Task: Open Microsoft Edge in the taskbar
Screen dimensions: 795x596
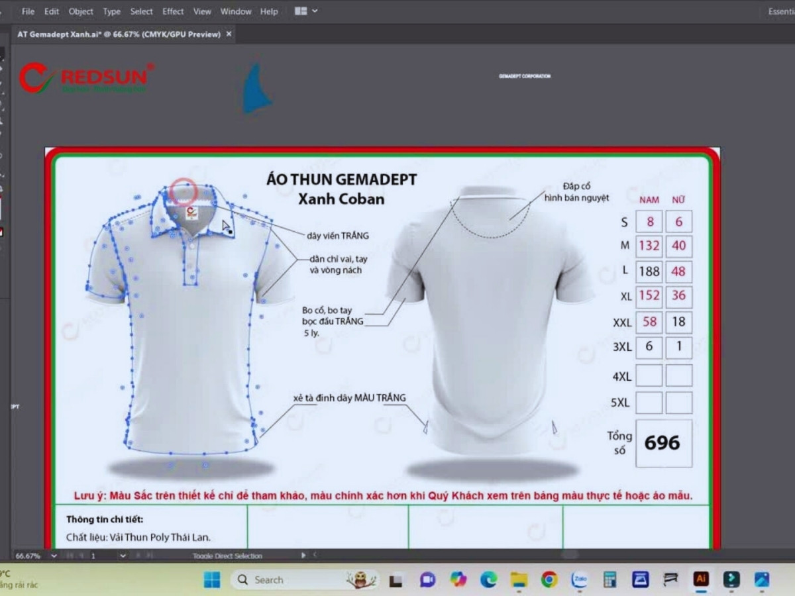Action: [x=488, y=579]
